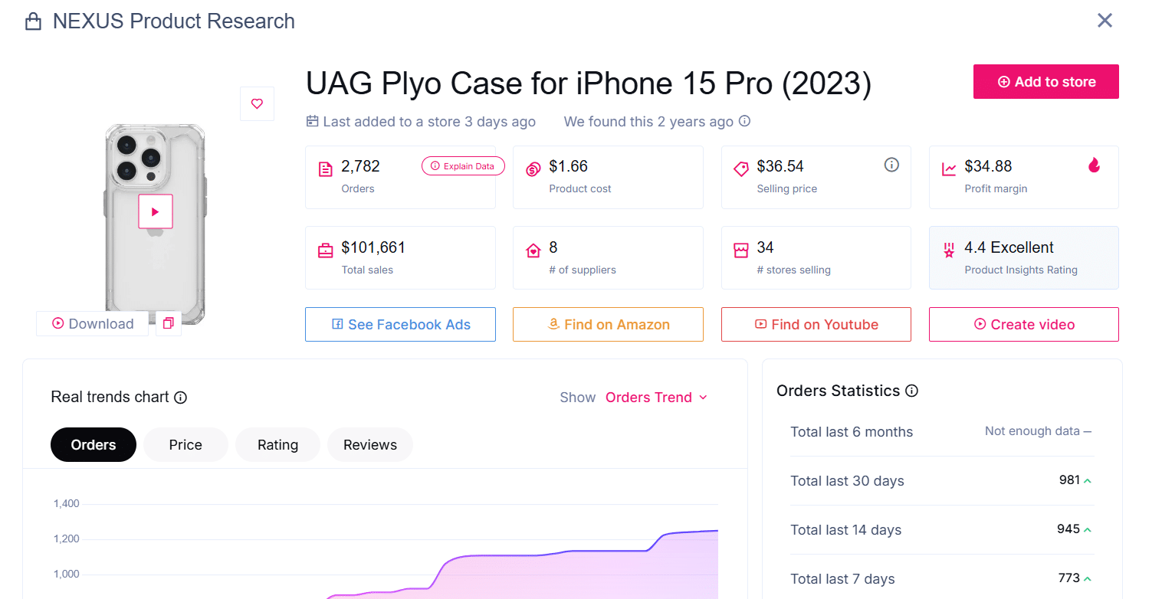Click the info icon beside Orders Statistics

click(x=911, y=391)
